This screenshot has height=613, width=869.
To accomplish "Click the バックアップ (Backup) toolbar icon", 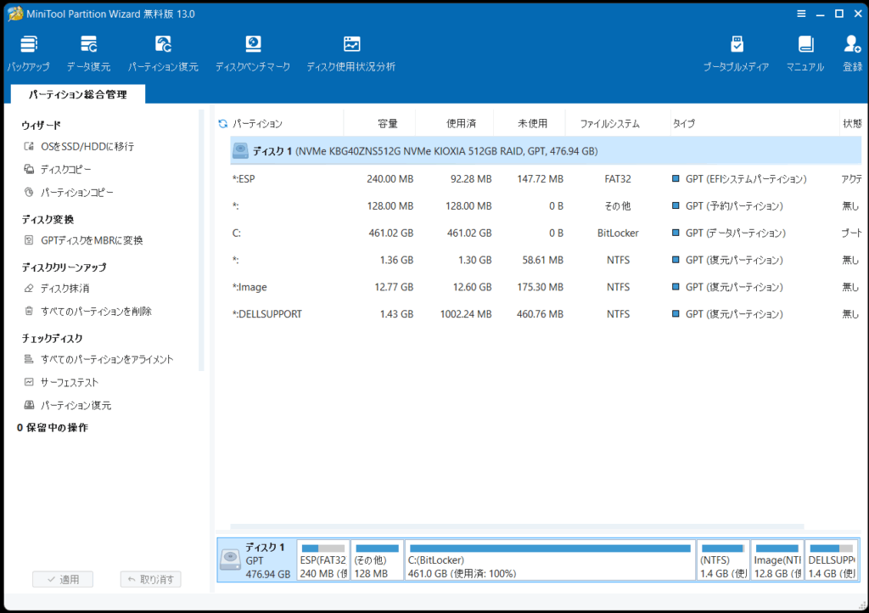I will pos(28,53).
